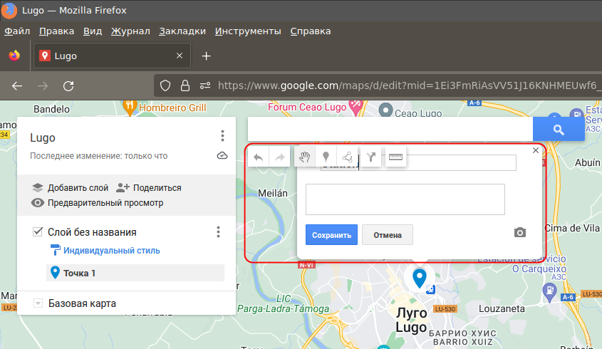Click the marker description text area

point(405,199)
